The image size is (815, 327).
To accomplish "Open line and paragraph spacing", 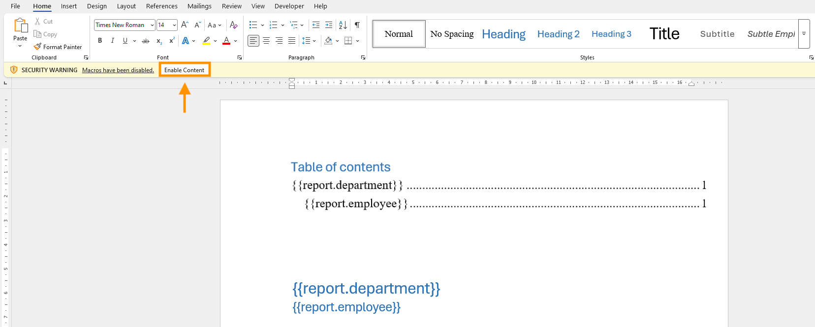I will [306, 41].
